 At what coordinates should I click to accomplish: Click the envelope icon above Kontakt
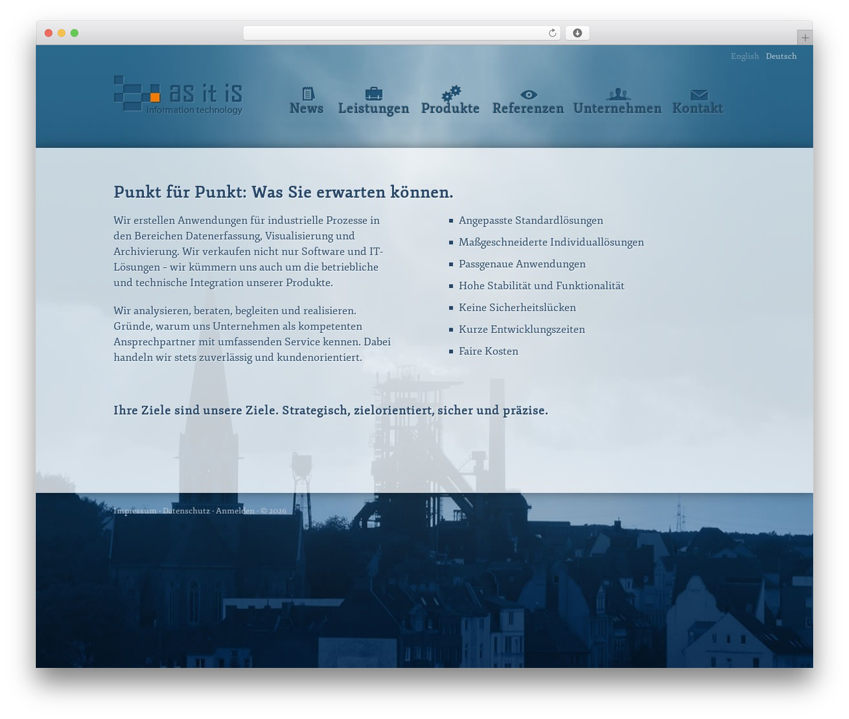(699, 95)
